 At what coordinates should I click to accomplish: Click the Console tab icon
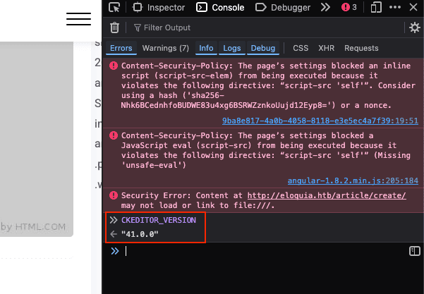[202, 7]
